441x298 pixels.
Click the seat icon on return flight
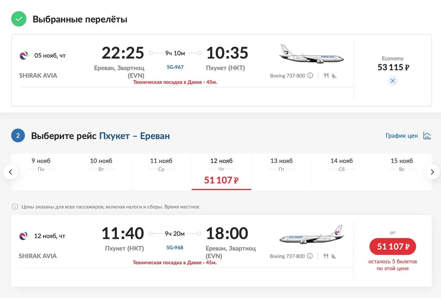pos(334,256)
